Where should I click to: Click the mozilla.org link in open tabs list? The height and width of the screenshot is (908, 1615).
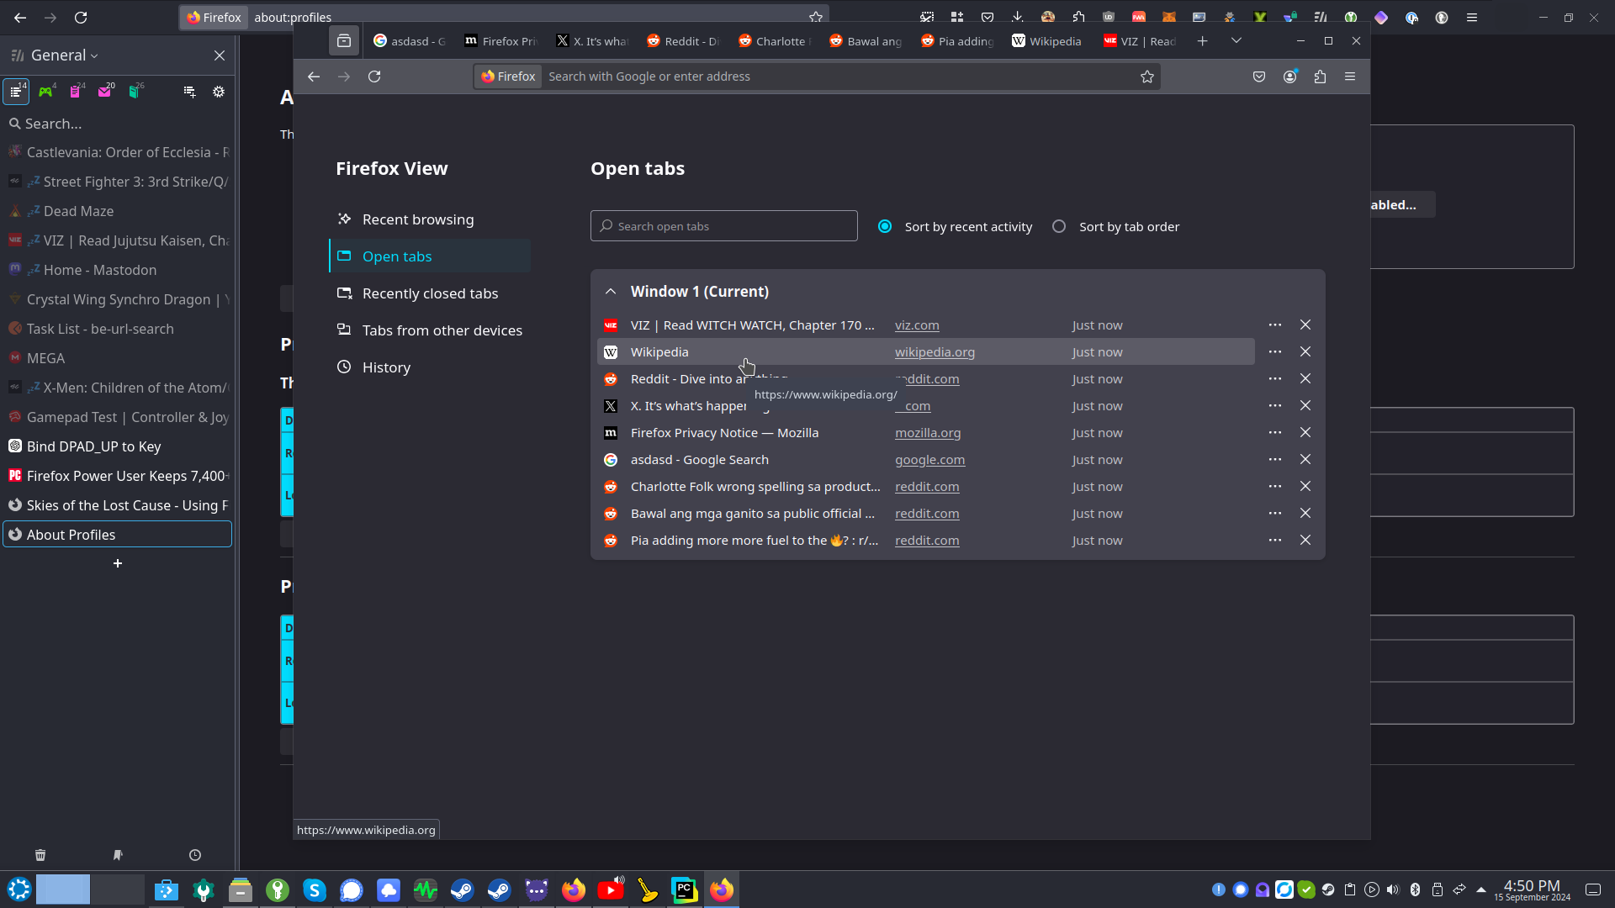(928, 433)
